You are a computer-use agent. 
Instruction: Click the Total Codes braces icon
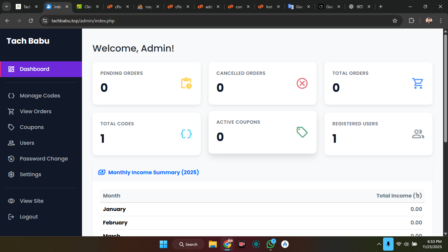pyautogui.click(x=186, y=134)
